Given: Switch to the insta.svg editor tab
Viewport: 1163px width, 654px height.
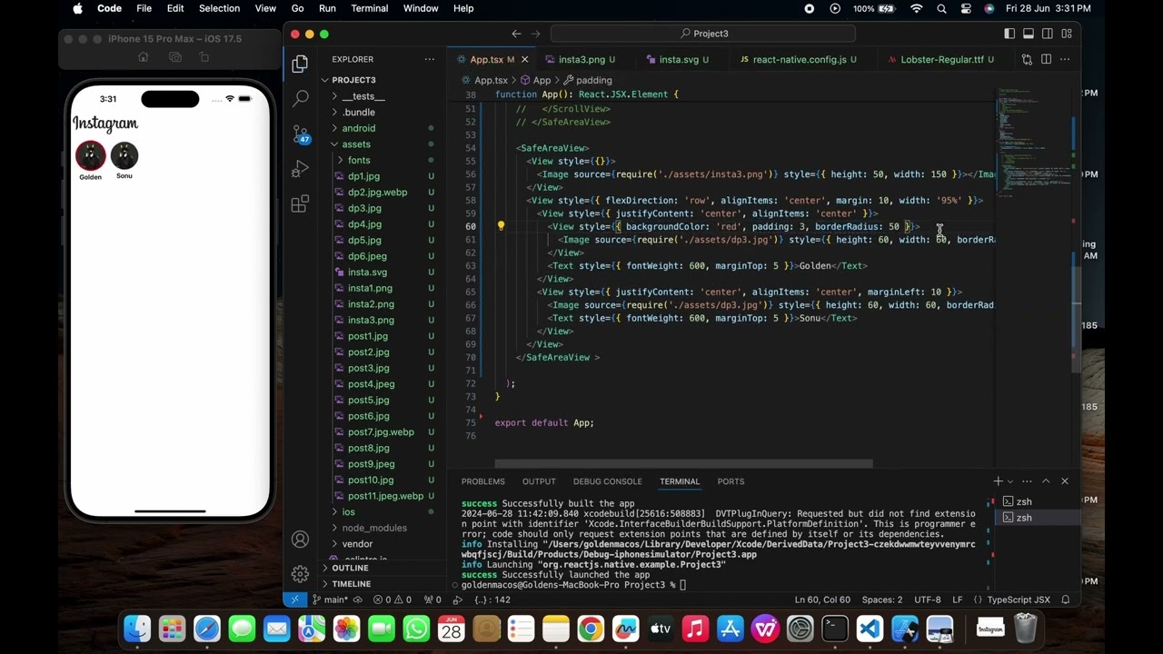Looking at the screenshot, I should pyautogui.click(x=679, y=60).
